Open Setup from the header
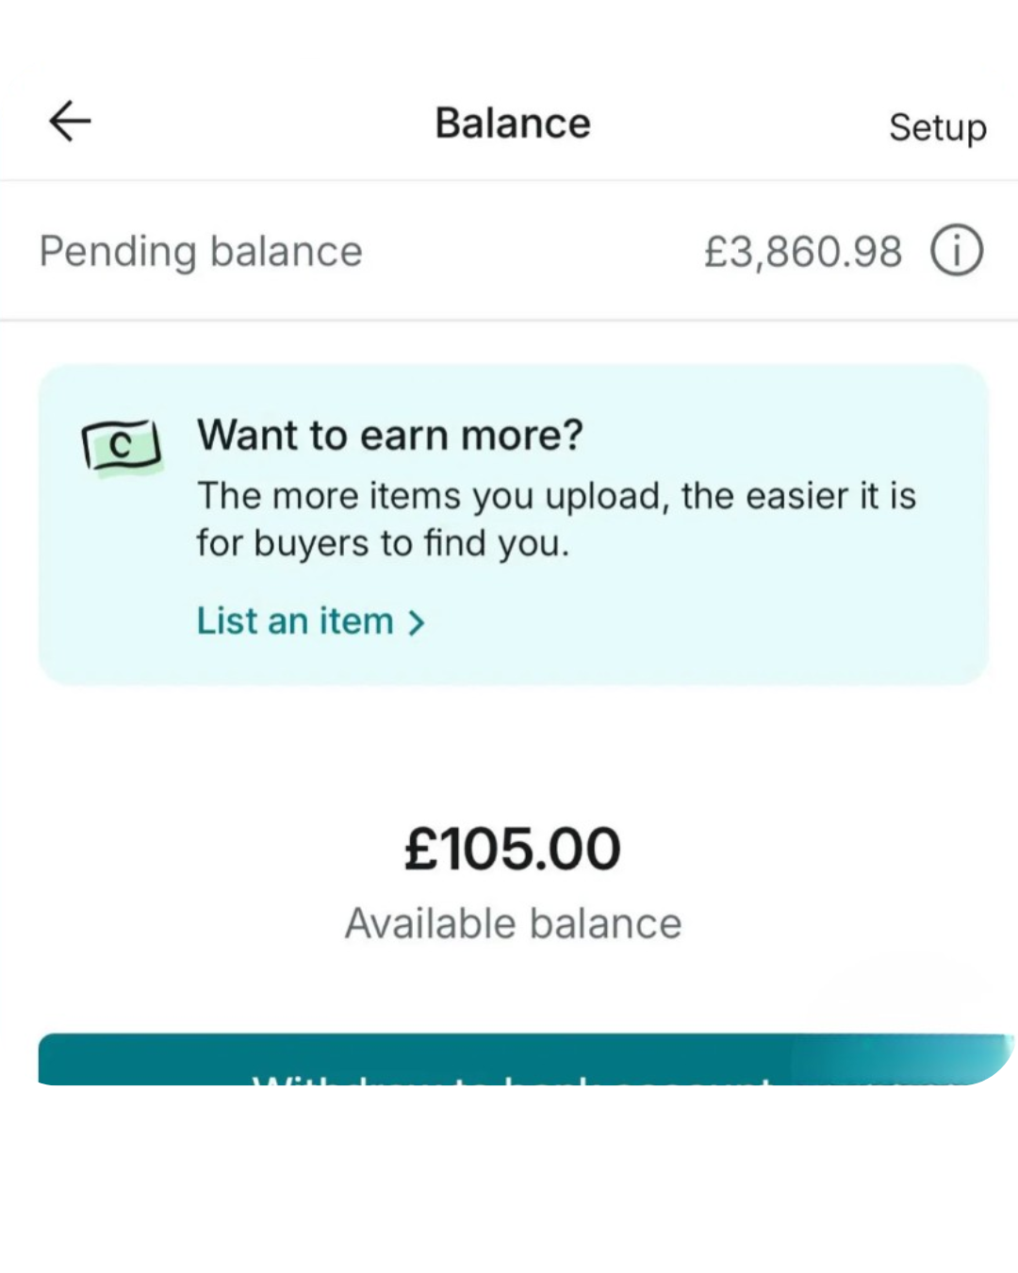The image size is (1018, 1273). tap(937, 126)
